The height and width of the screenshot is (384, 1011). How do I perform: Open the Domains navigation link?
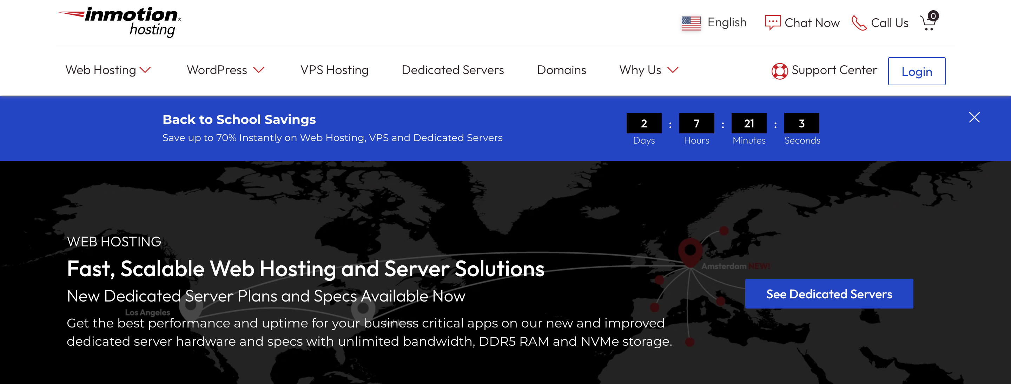coord(561,70)
